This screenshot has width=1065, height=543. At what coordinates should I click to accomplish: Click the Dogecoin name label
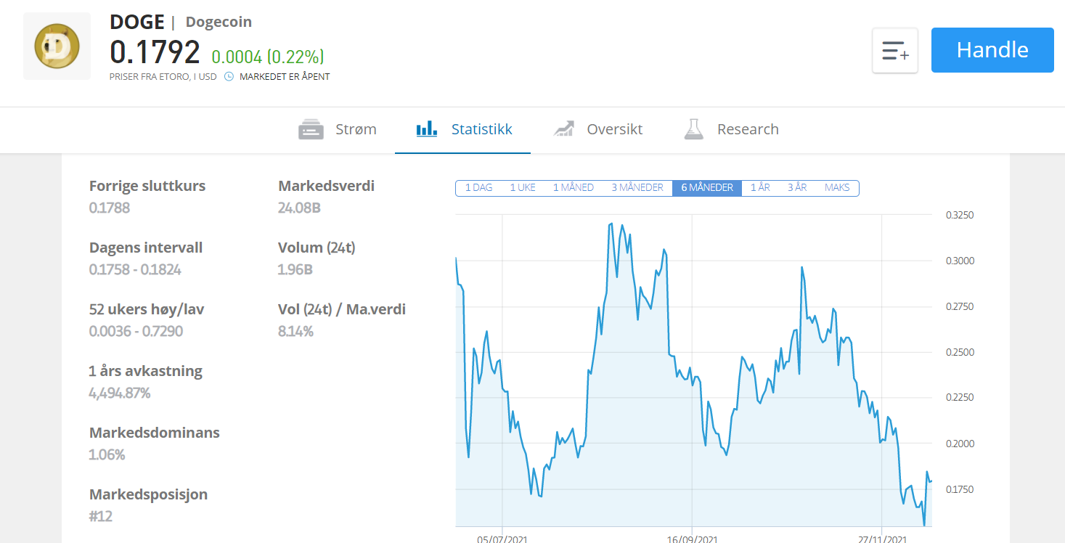[x=219, y=22]
